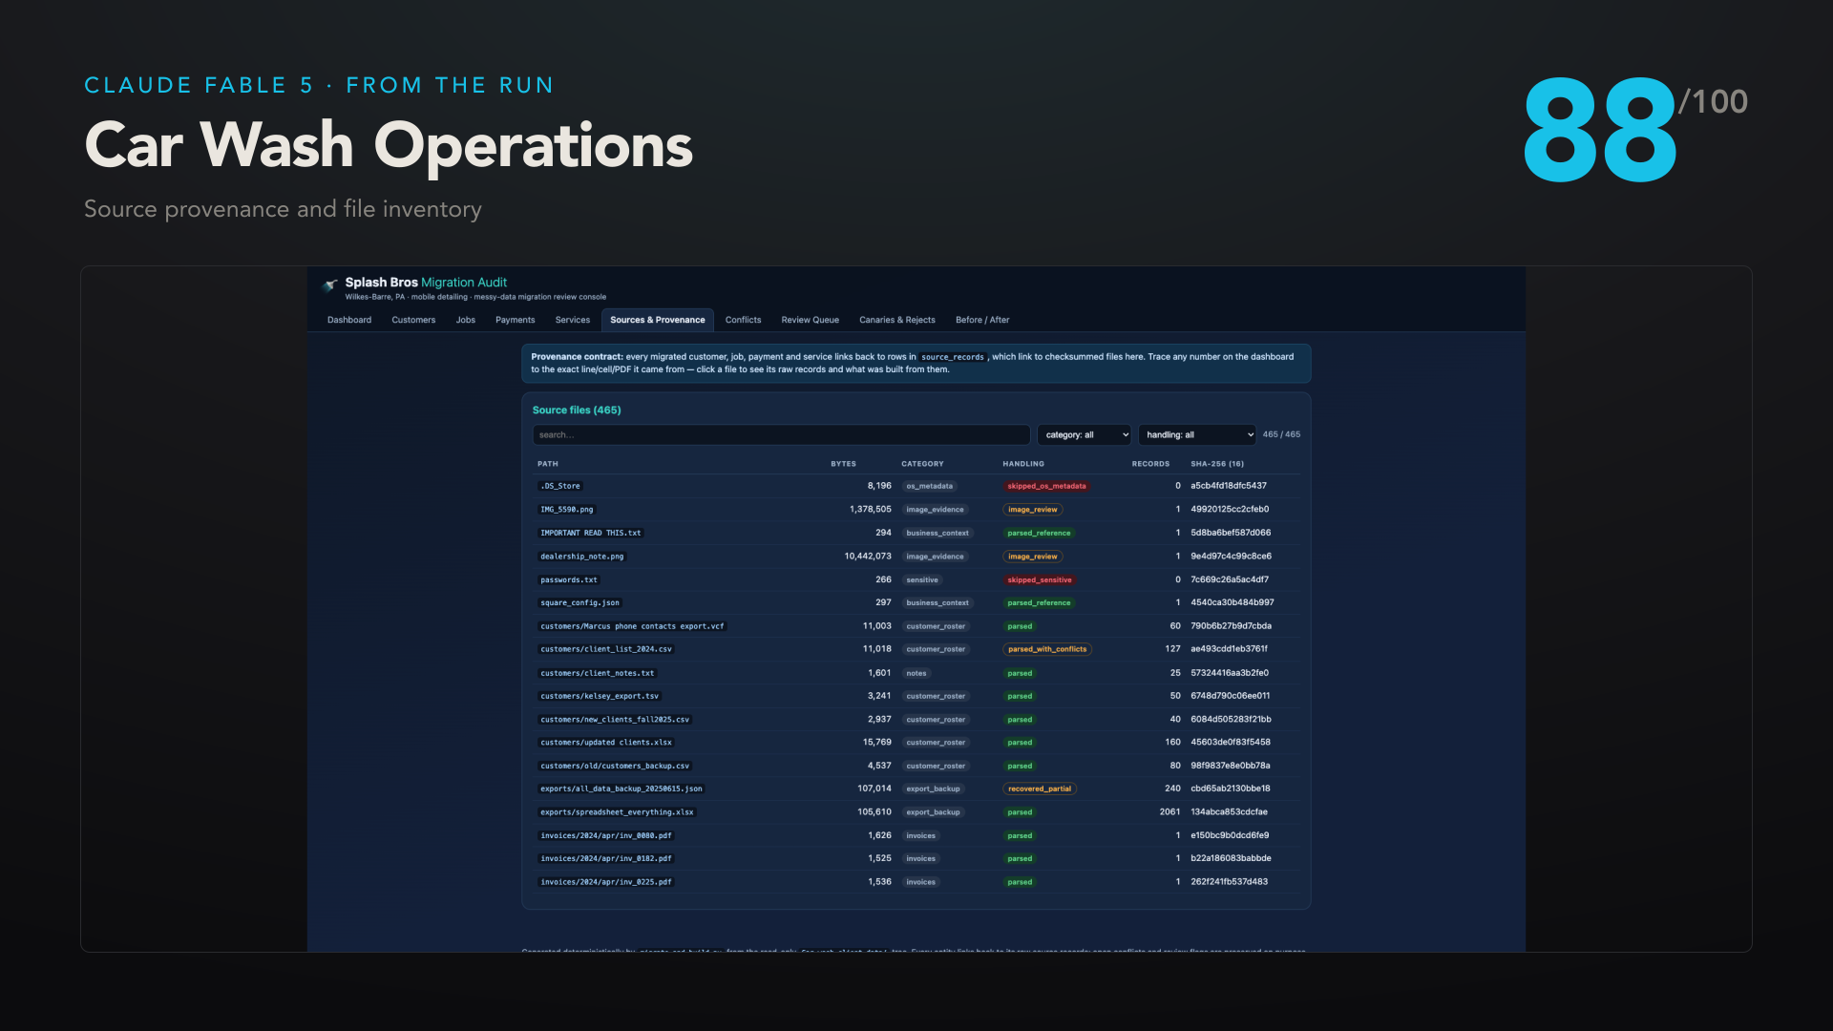
Task: Click the SHA-256 (16) column header
Action: point(1217,464)
